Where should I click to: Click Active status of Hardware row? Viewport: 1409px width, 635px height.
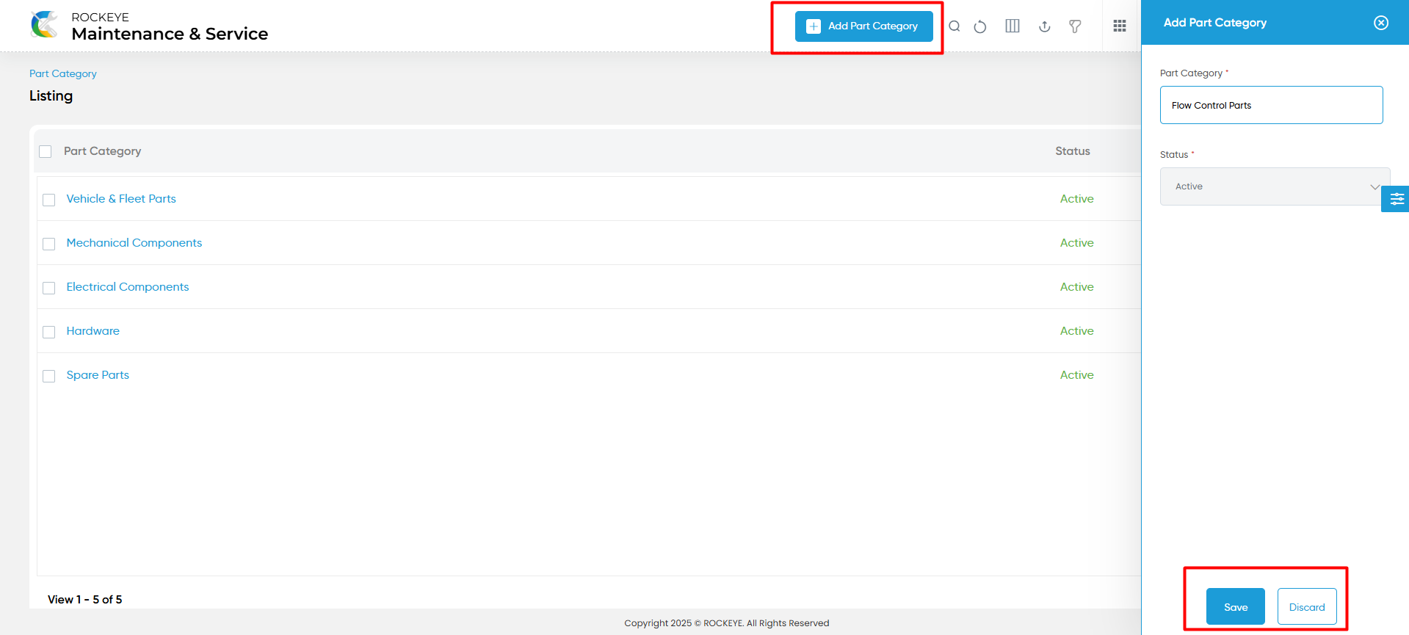coord(1077,331)
